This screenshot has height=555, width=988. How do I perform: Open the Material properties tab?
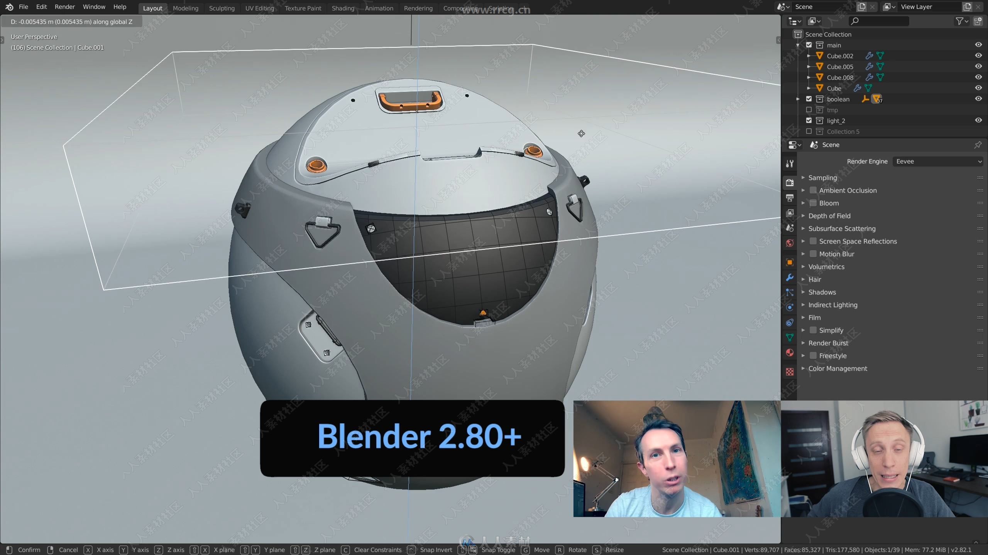tap(790, 352)
